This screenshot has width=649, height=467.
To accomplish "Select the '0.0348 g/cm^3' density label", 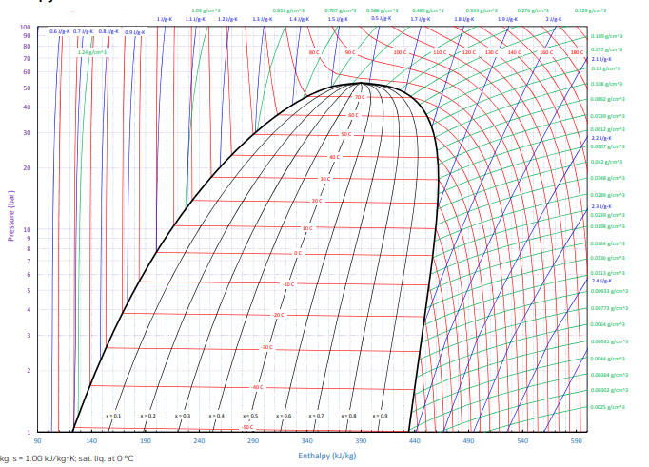I will [608, 178].
